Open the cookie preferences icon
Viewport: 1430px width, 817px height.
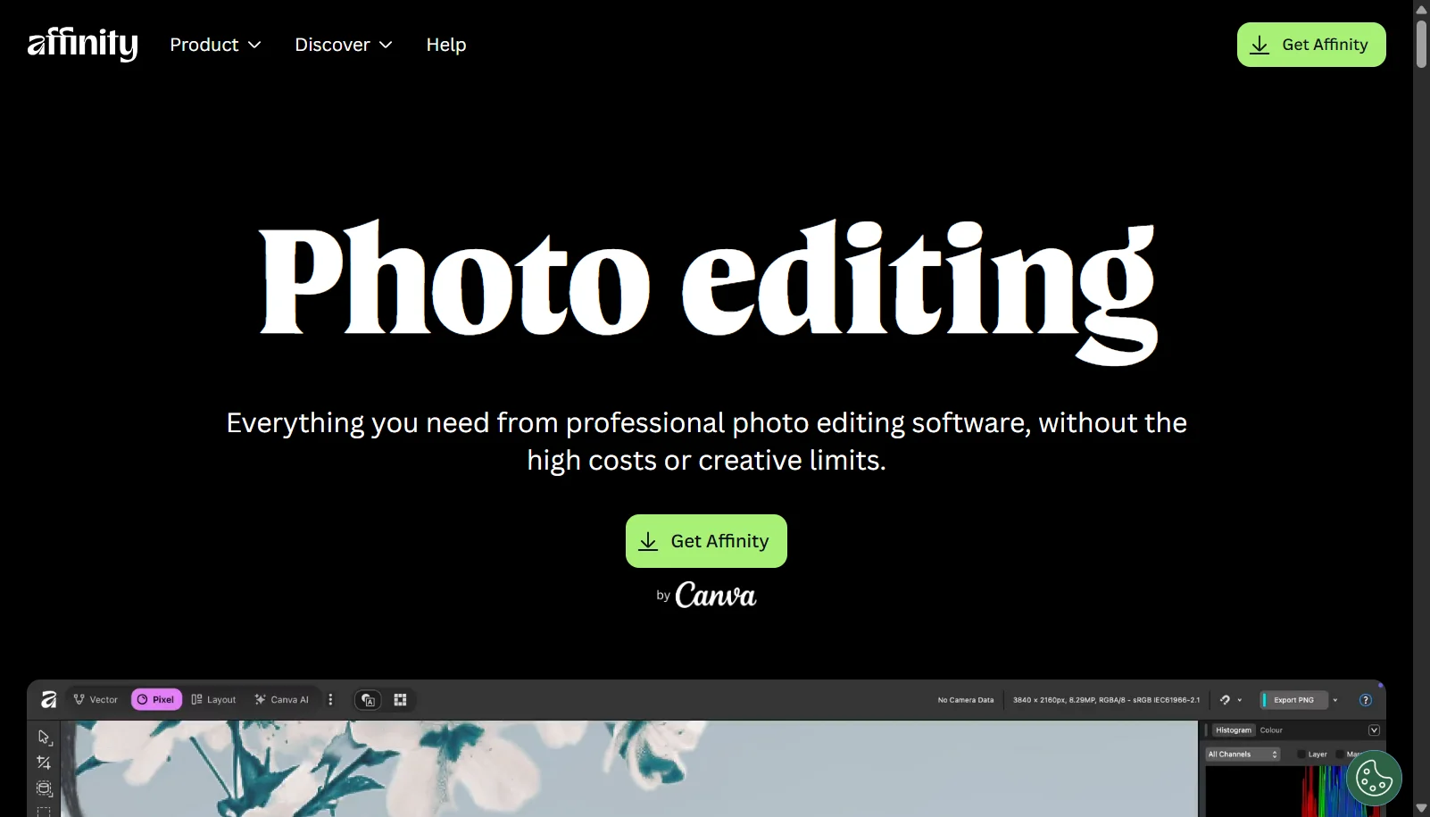[x=1374, y=779]
